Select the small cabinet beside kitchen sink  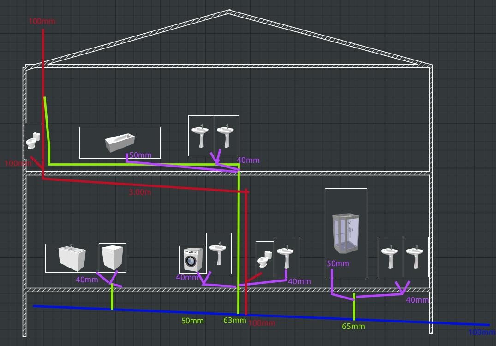(x=113, y=257)
